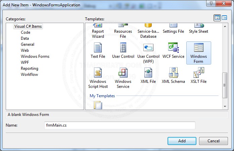The width and height of the screenshot is (234, 151).
Task: Click the Add button
Action: coord(182,141)
